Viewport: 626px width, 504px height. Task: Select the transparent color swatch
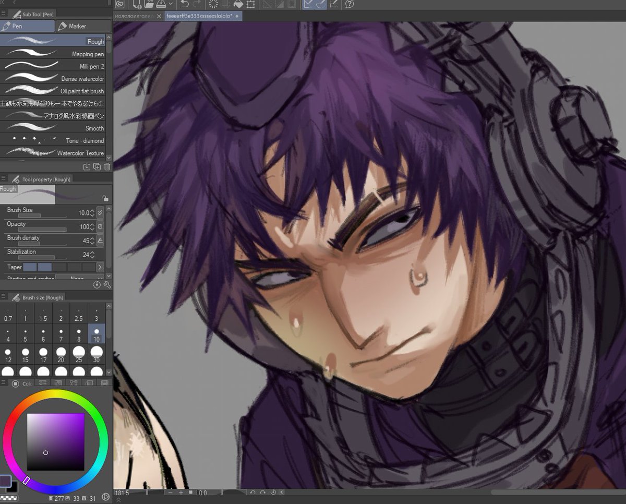click(9, 498)
